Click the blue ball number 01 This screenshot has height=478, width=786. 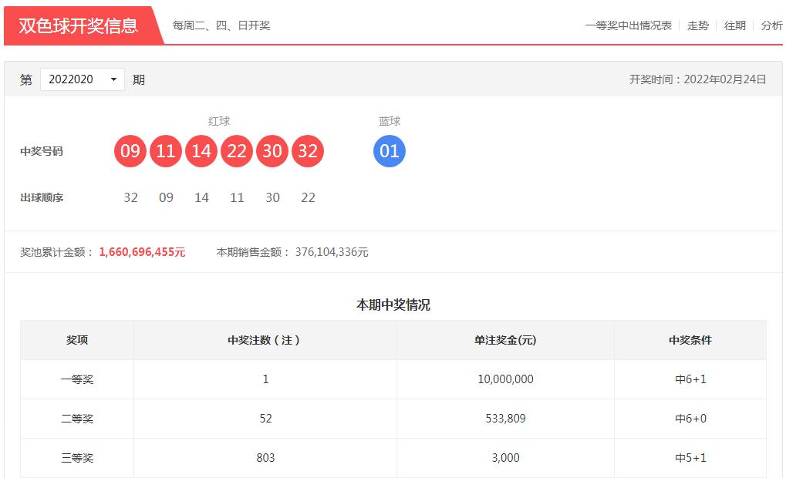tap(390, 151)
